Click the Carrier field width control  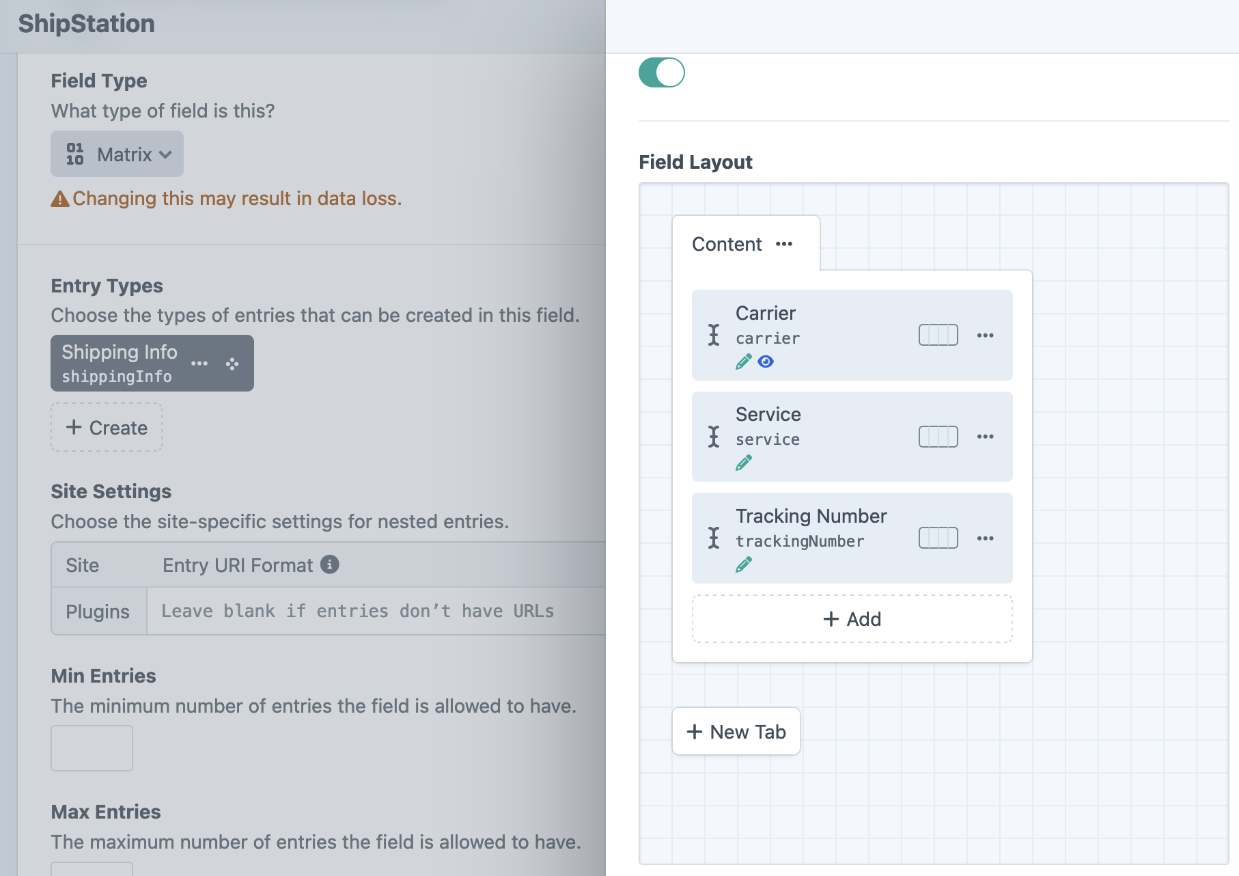coord(938,335)
